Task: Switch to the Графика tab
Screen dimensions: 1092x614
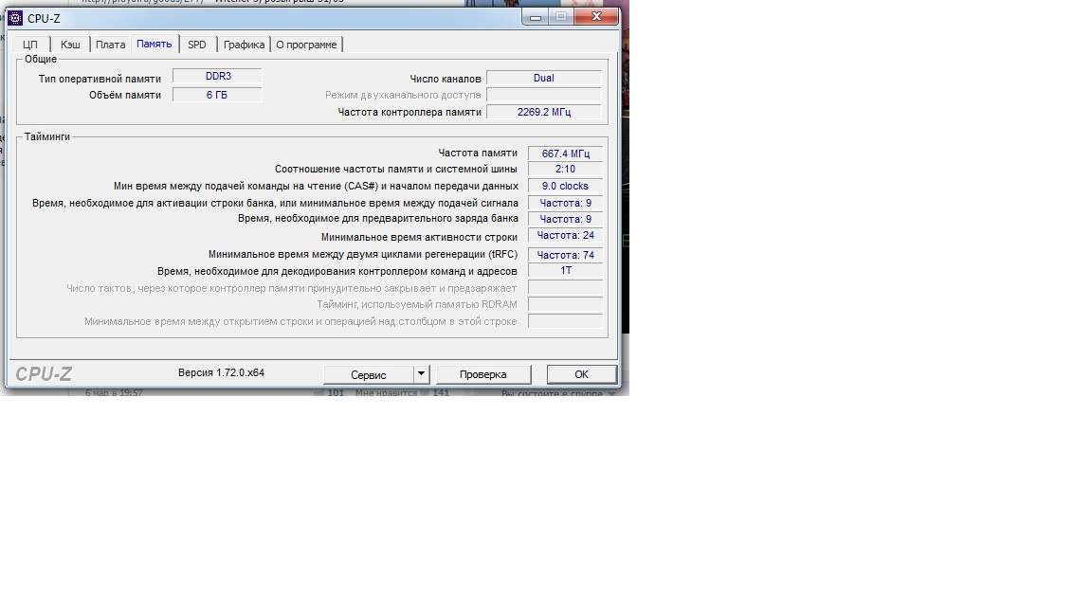Action: (244, 45)
